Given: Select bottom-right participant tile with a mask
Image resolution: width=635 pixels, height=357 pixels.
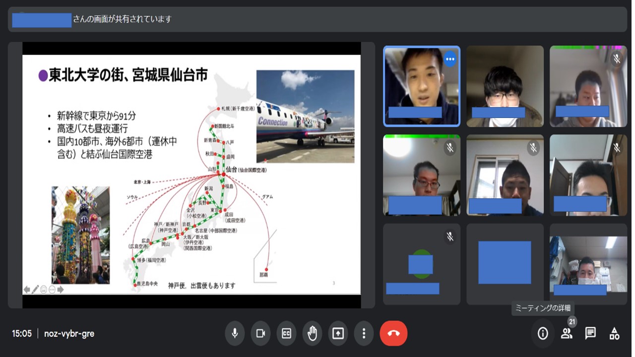Looking at the screenshot, I should (x=588, y=264).
